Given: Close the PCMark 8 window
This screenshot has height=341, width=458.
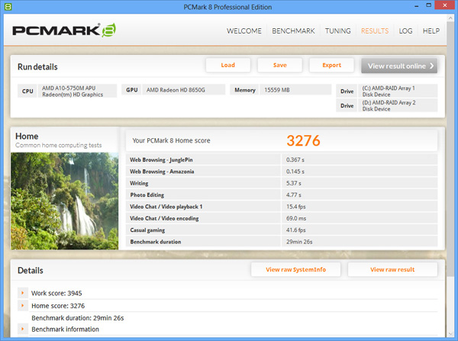Looking at the screenshot, I should pos(444,5).
